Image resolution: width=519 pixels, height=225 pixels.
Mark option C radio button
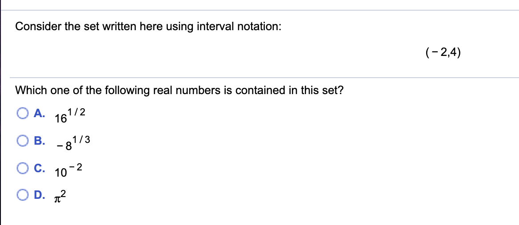(23, 169)
